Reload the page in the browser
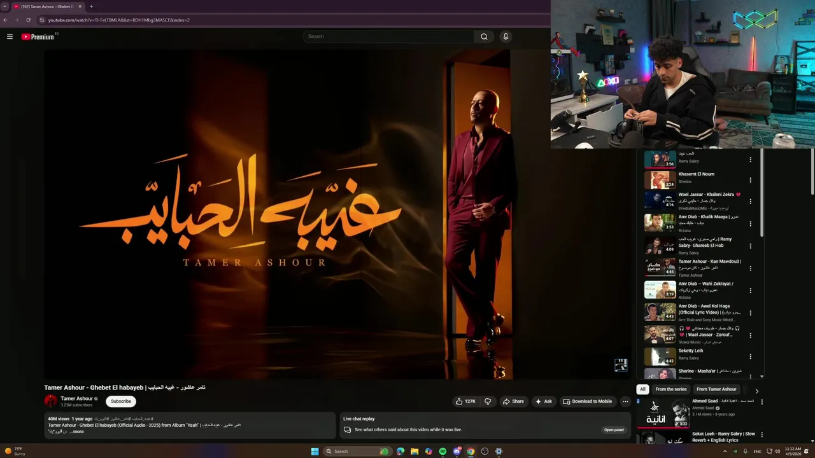This screenshot has height=458, width=815. click(x=28, y=20)
